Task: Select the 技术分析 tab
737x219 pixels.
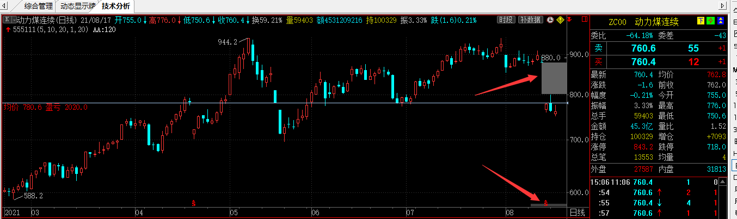Action: [116, 7]
